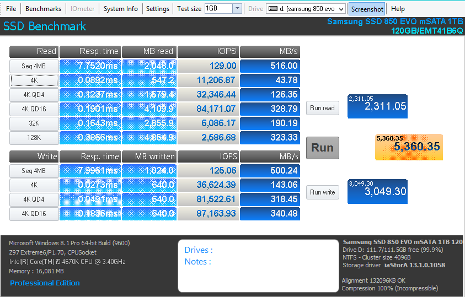Click the Read 128K test button
The height and width of the screenshot is (297, 465).
pyautogui.click(x=34, y=138)
